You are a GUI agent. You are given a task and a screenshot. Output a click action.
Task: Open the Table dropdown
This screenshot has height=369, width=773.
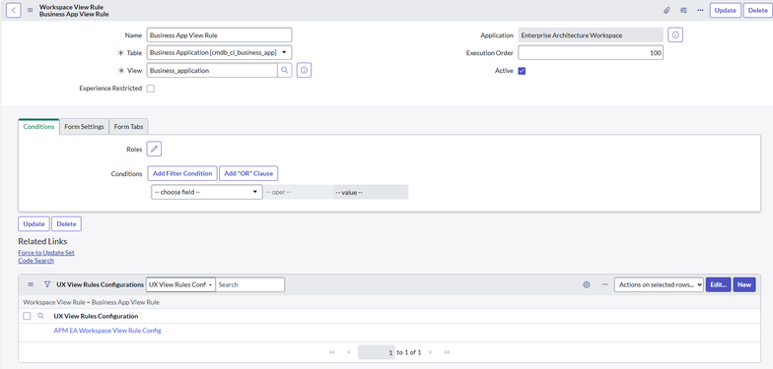[219, 52]
